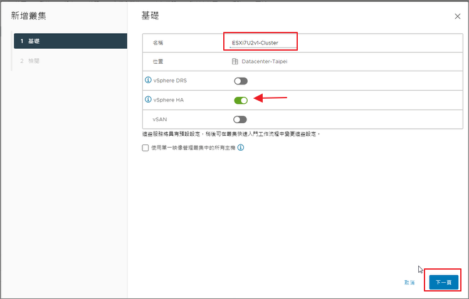
Task: Click the 下一頁 next button
Action: [443, 282]
